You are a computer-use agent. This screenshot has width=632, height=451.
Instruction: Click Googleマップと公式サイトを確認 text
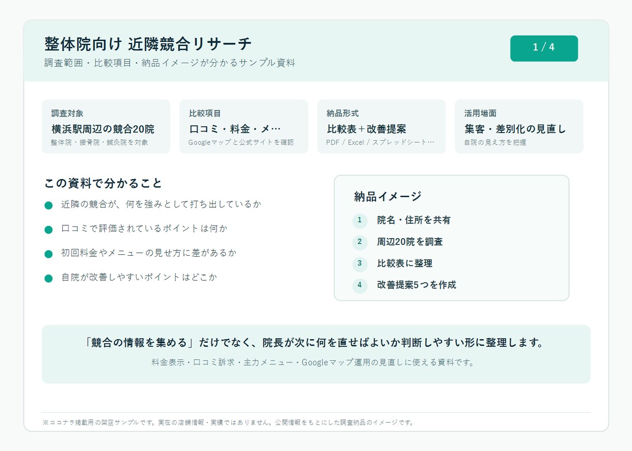coord(241,142)
